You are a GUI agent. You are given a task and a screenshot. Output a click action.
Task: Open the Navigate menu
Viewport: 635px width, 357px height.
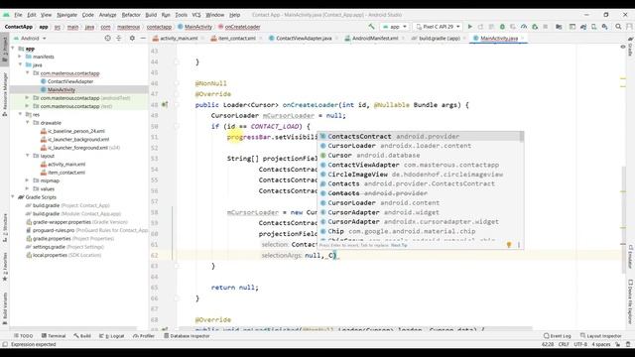66,15
